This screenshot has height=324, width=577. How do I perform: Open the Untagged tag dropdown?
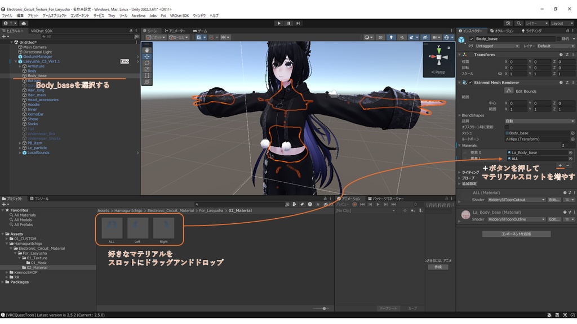(x=497, y=46)
